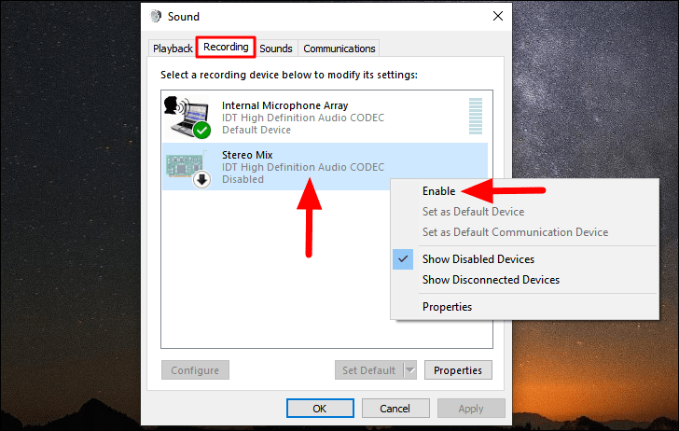Click the Stereo Mix sound card icon

[187, 168]
